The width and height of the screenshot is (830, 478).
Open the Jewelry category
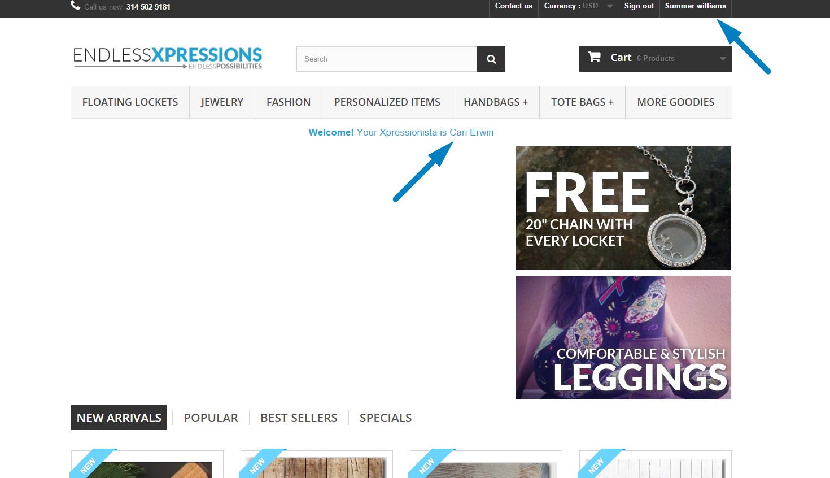pyautogui.click(x=222, y=102)
